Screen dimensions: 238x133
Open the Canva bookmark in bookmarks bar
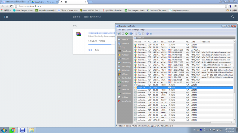[23, 11]
